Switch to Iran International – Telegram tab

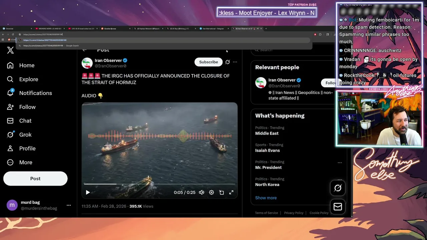click(213, 29)
